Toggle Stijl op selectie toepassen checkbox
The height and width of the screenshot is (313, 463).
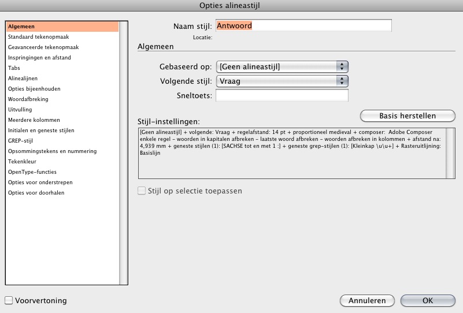tap(142, 191)
